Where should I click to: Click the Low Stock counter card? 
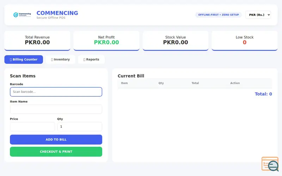coord(245,41)
